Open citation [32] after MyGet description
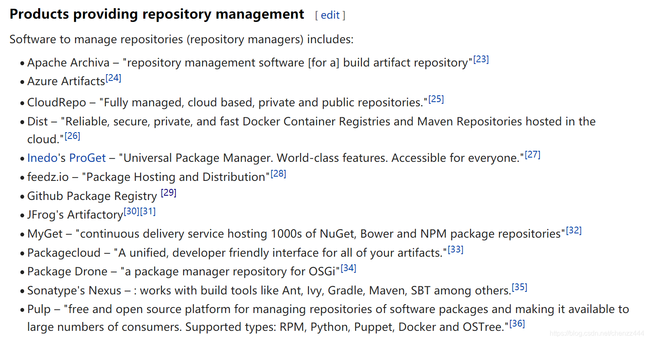This screenshot has width=648, height=341. (x=574, y=230)
